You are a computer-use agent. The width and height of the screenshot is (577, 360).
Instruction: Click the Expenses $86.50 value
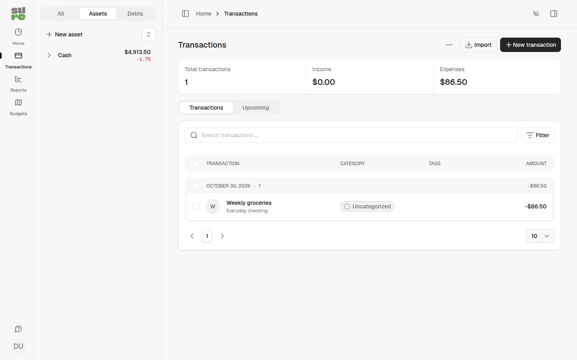coord(454,82)
